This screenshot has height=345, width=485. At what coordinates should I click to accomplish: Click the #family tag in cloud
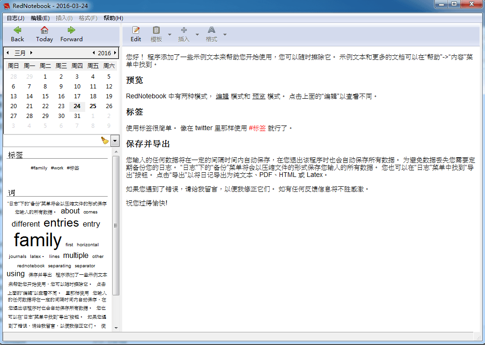pos(39,168)
